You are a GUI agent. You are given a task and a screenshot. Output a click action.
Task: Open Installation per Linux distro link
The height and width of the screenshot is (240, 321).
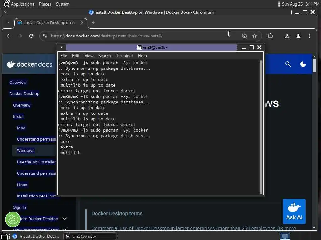pos(36,196)
